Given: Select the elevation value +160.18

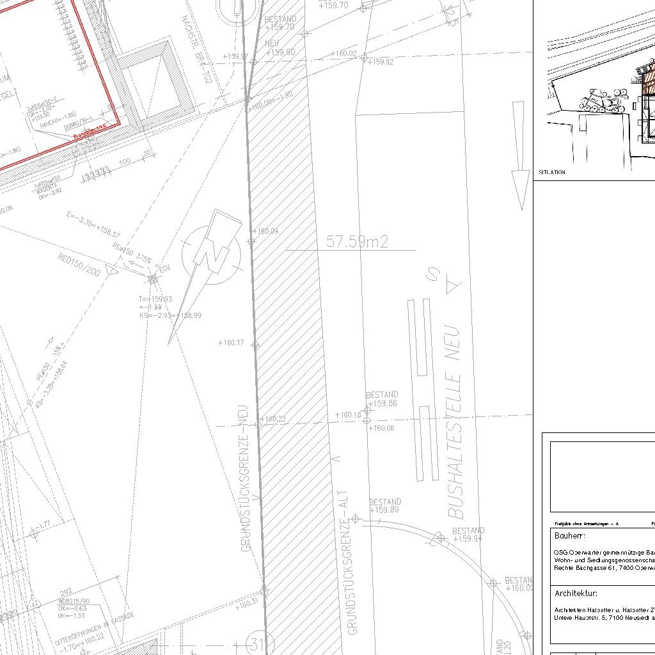Looking at the screenshot, I should tap(348, 414).
